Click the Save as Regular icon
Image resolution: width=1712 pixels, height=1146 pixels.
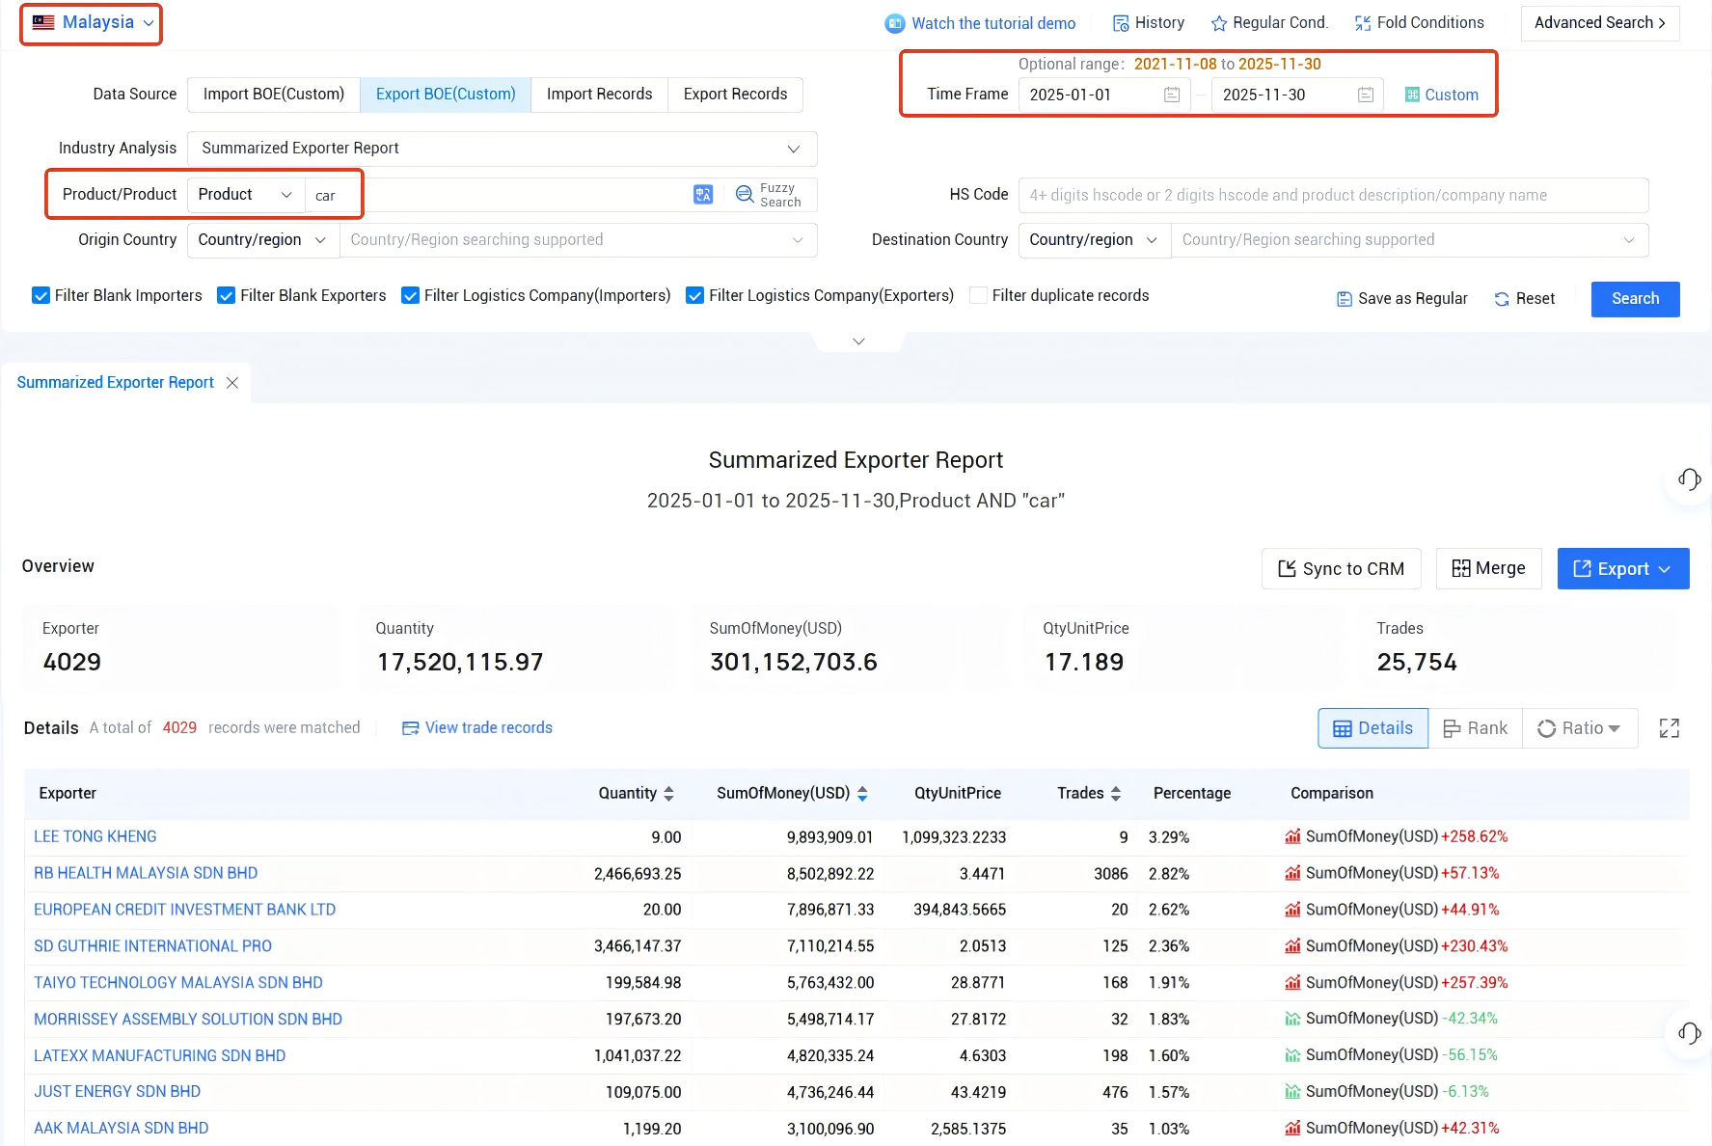1345,299
